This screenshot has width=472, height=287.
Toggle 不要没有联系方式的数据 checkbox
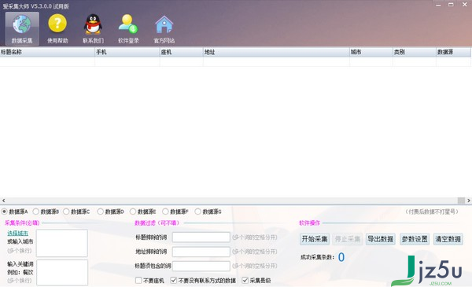click(173, 281)
